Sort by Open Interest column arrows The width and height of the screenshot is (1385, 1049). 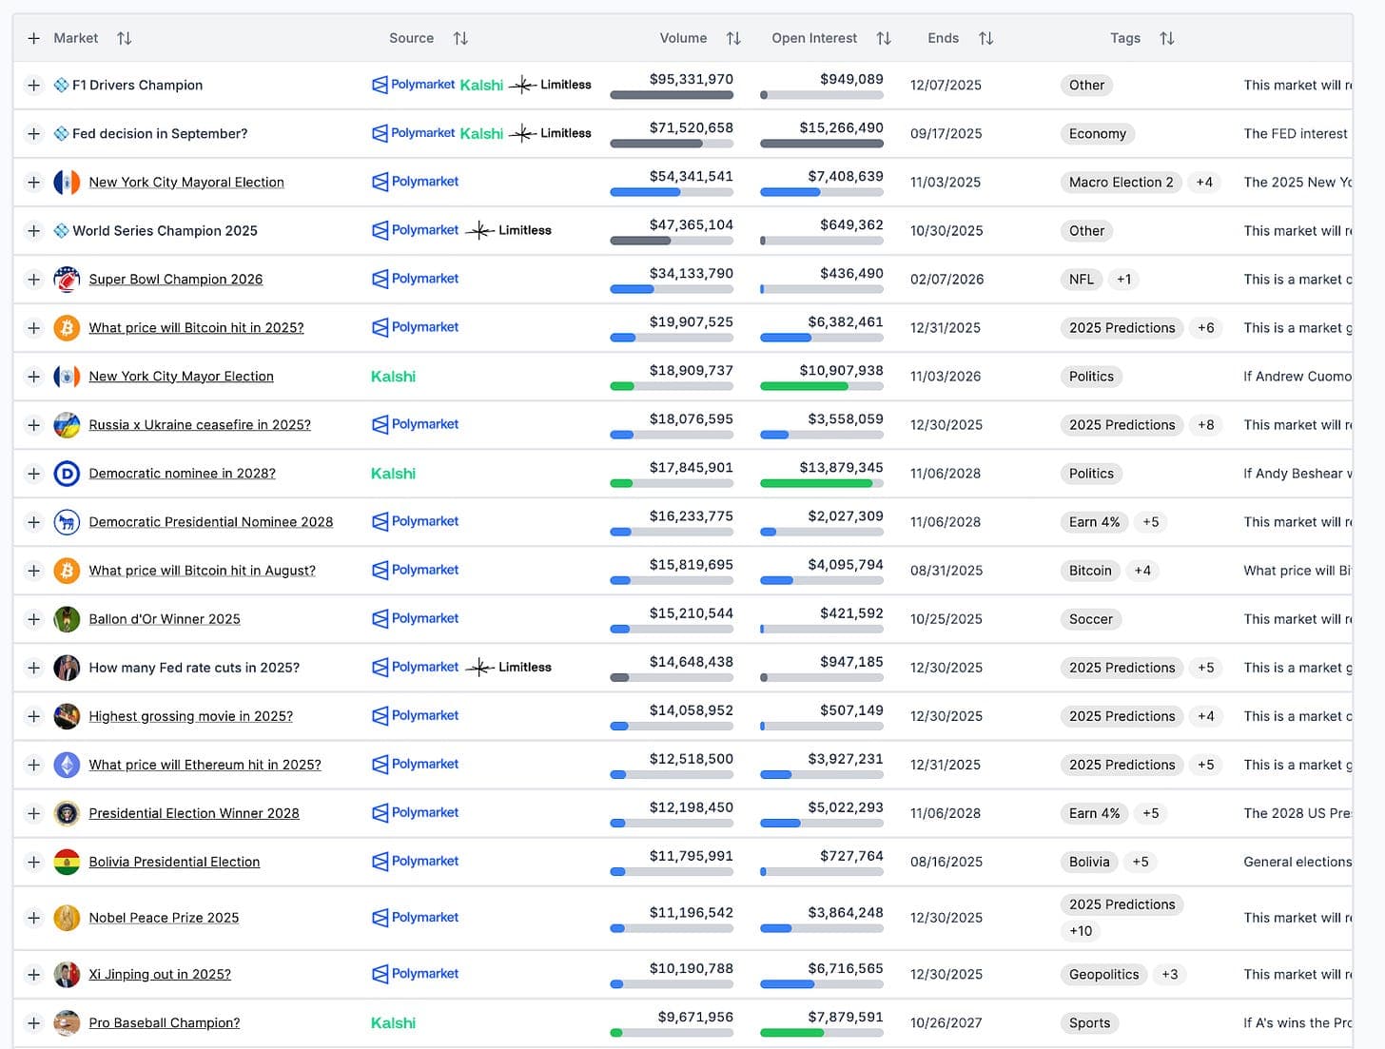884,38
